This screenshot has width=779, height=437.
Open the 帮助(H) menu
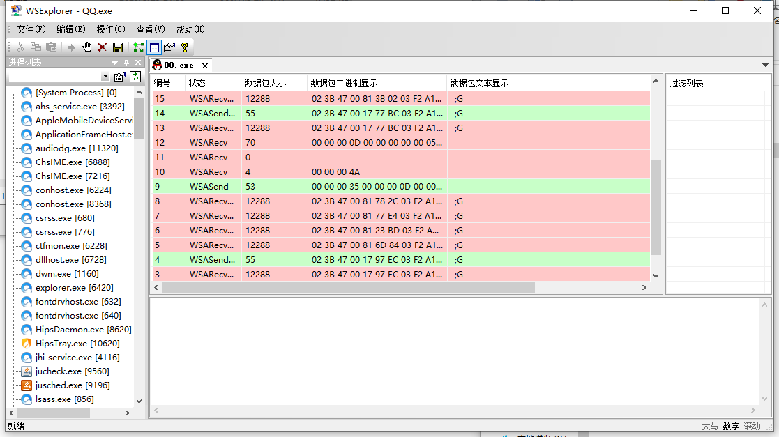pos(190,29)
